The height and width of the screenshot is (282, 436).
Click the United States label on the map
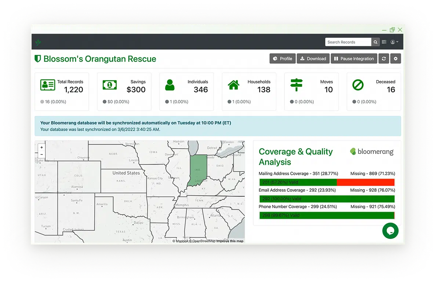click(126, 173)
